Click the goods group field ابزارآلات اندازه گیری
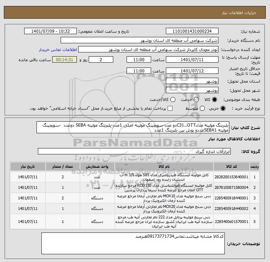Screen dimensions: 270x262 coord(134,152)
